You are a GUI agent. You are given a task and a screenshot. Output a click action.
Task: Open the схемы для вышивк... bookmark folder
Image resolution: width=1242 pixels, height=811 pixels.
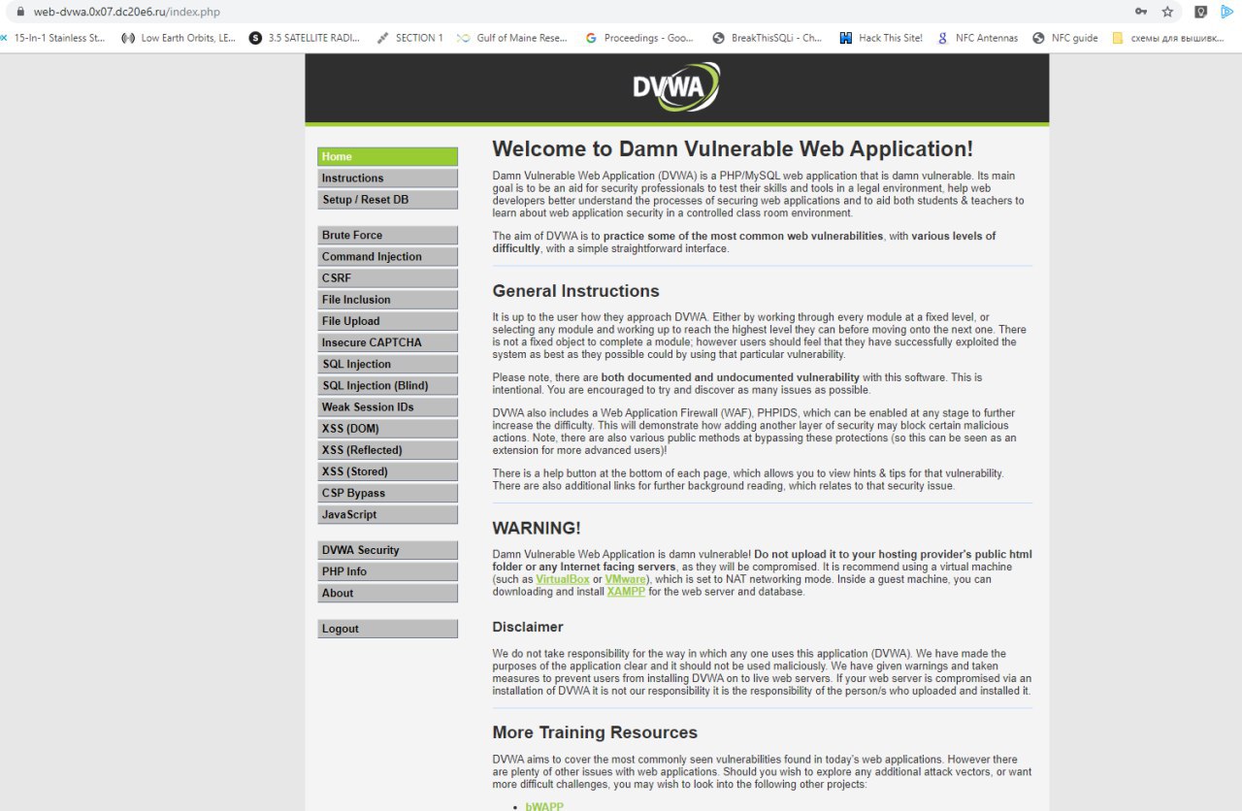[x=1169, y=38]
